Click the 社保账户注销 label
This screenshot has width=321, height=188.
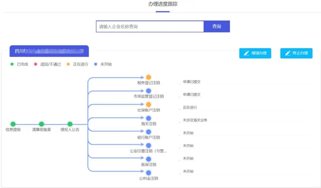point(148,110)
